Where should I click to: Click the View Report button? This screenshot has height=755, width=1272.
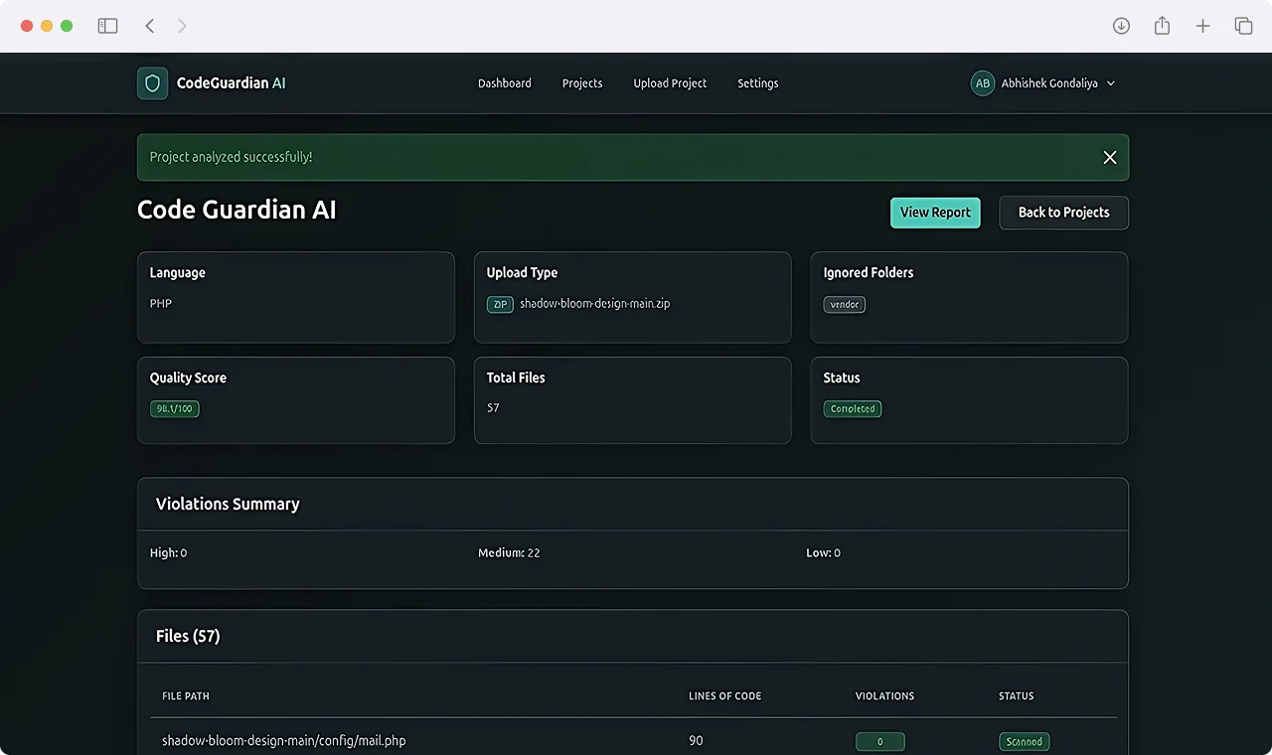pos(935,213)
